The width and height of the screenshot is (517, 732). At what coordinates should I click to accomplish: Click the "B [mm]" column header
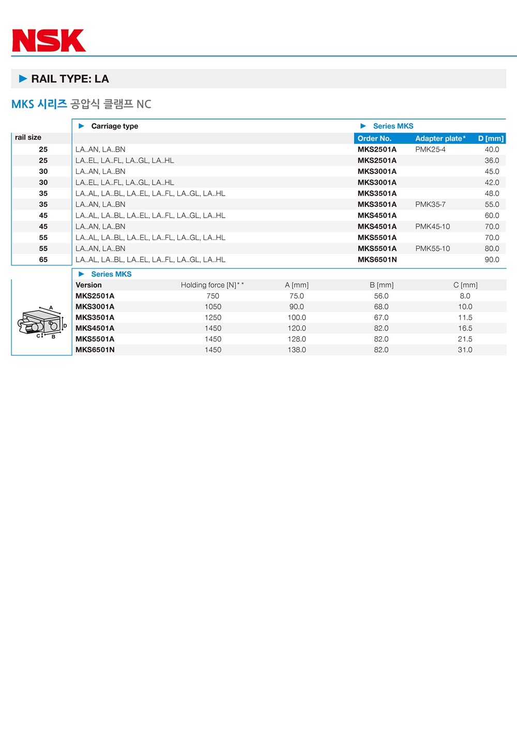click(382, 285)
